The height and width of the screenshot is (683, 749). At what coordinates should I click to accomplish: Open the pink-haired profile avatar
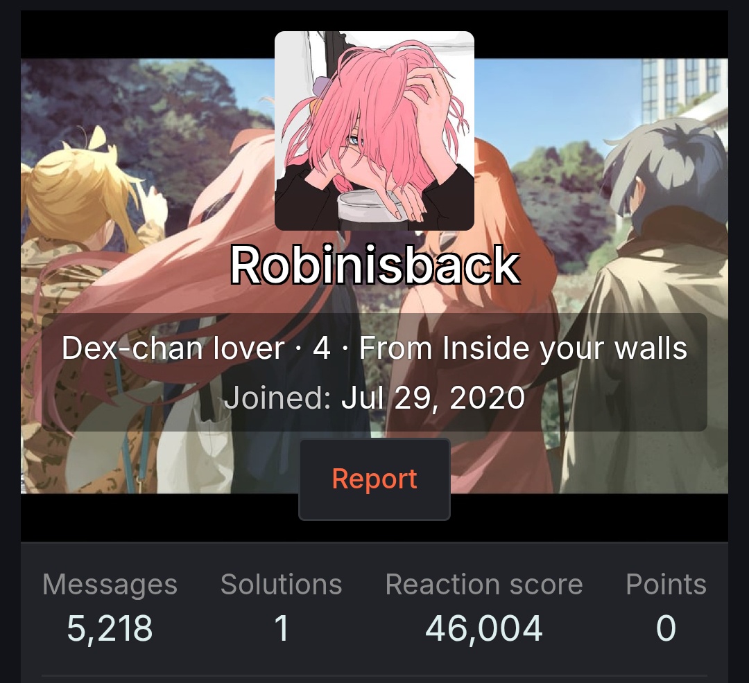(374, 131)
